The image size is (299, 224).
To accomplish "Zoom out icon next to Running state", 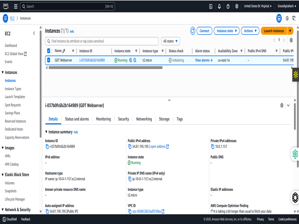I will click(x=135, y=60).
